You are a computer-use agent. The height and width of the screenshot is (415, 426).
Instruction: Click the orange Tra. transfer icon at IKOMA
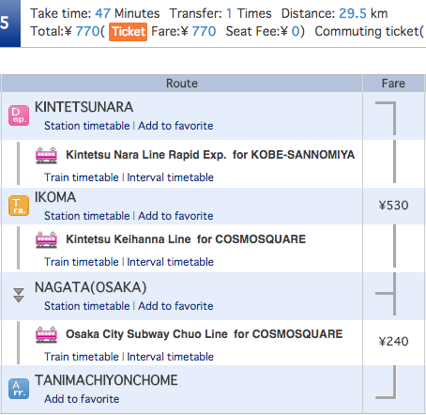click(19, 206)
